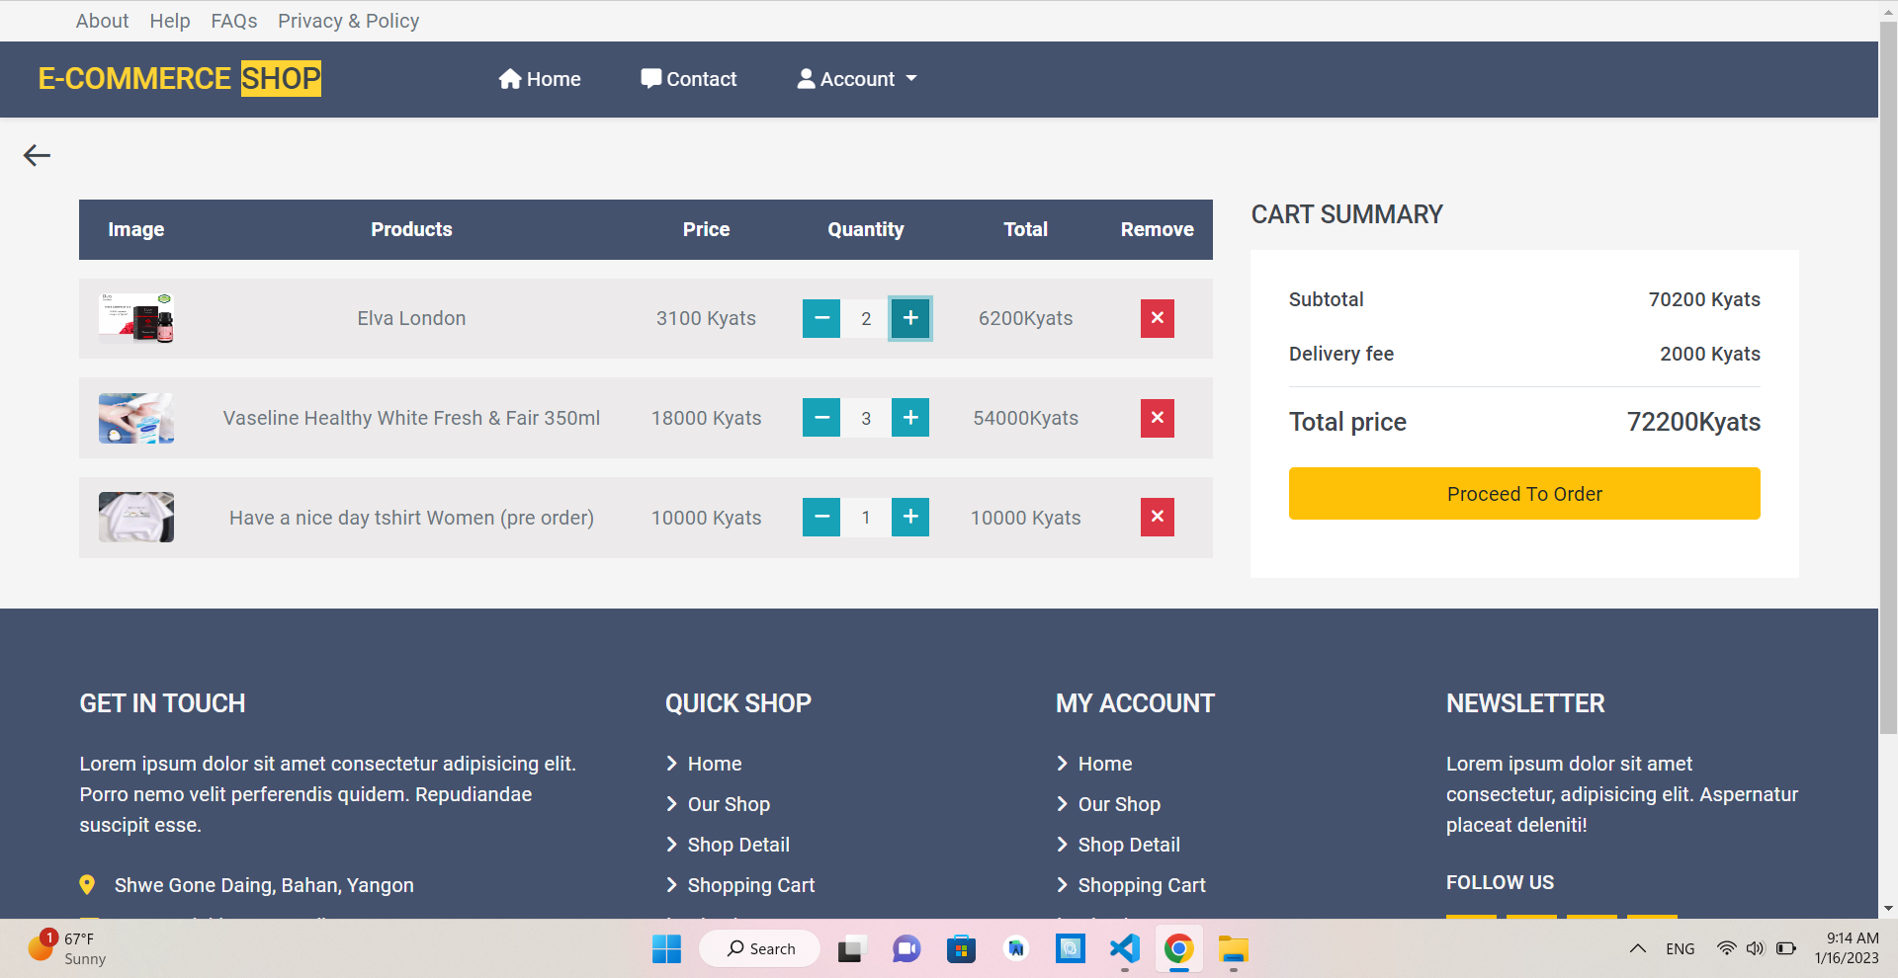
Task: Decrease Elva London quantity with minus
Action: coord(820,318)
